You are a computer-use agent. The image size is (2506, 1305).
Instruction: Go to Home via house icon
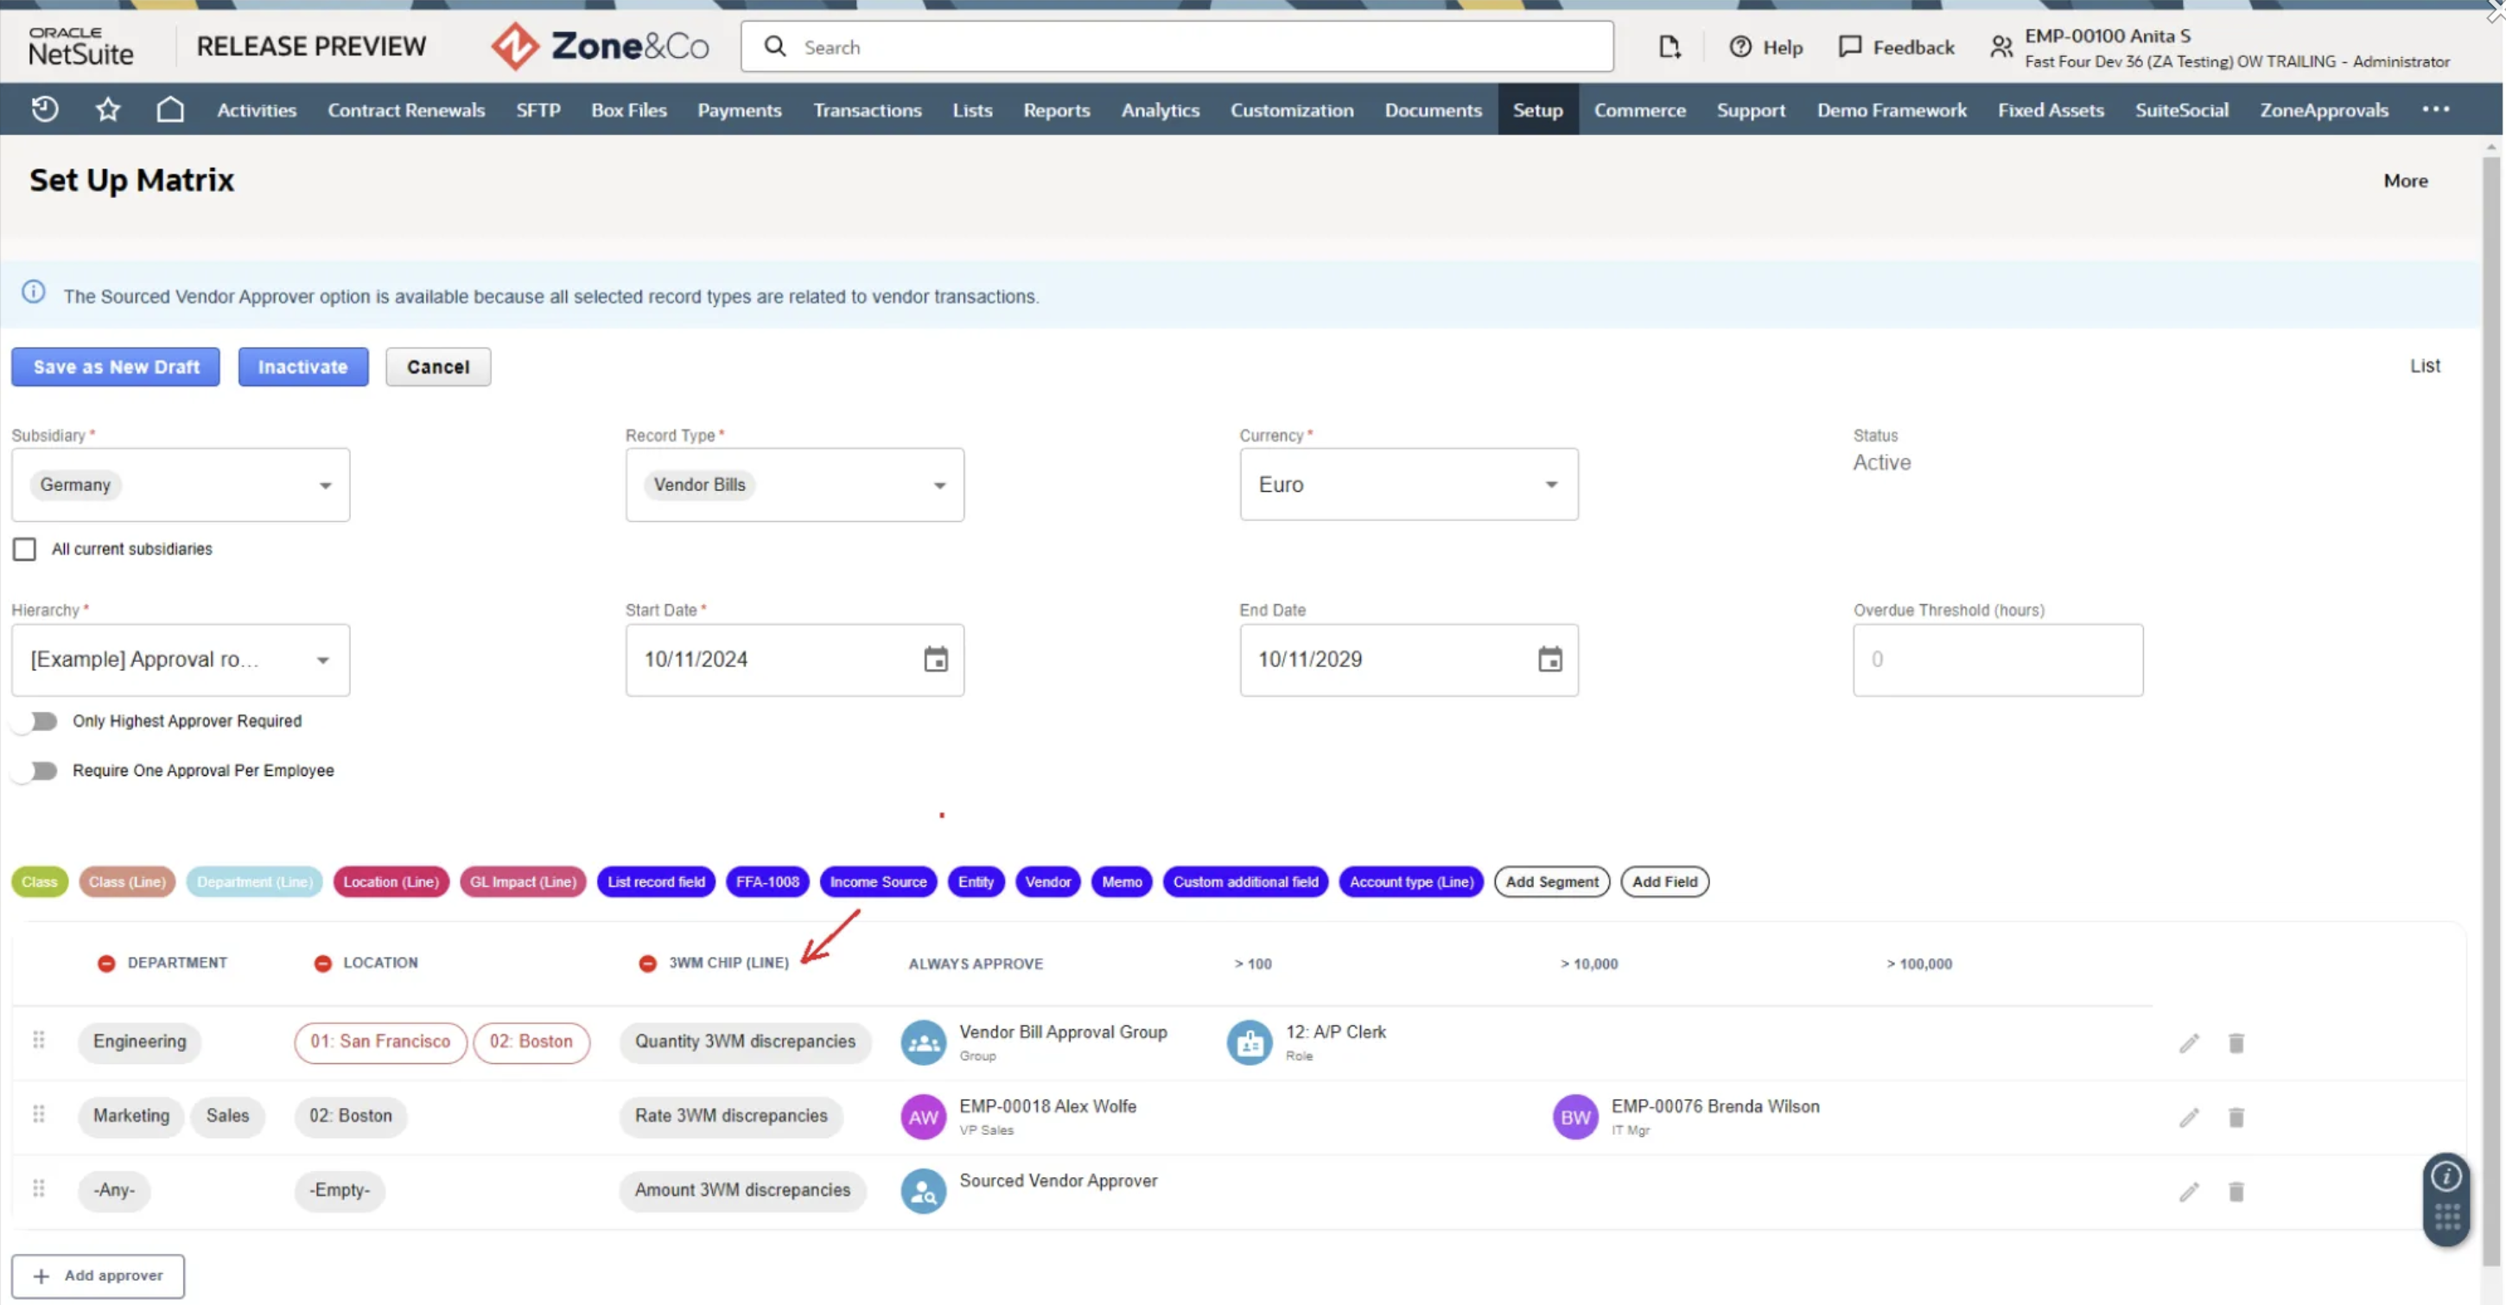(170, 109)
